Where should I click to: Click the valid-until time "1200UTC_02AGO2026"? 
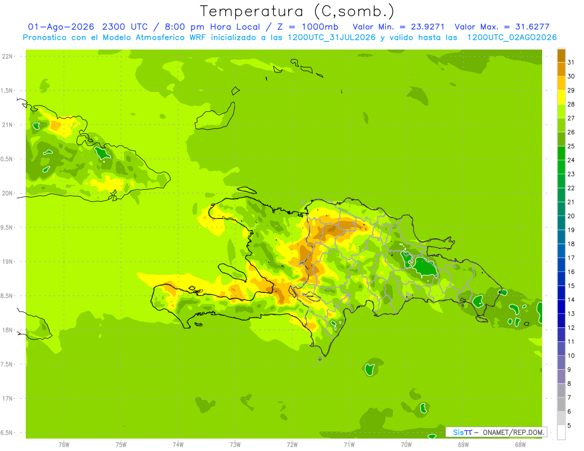coord(512,37)
